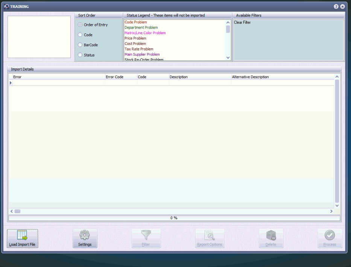The image size is (351, 267).
Task: Click the Sort Order panel header
Action: coord(99,15)
